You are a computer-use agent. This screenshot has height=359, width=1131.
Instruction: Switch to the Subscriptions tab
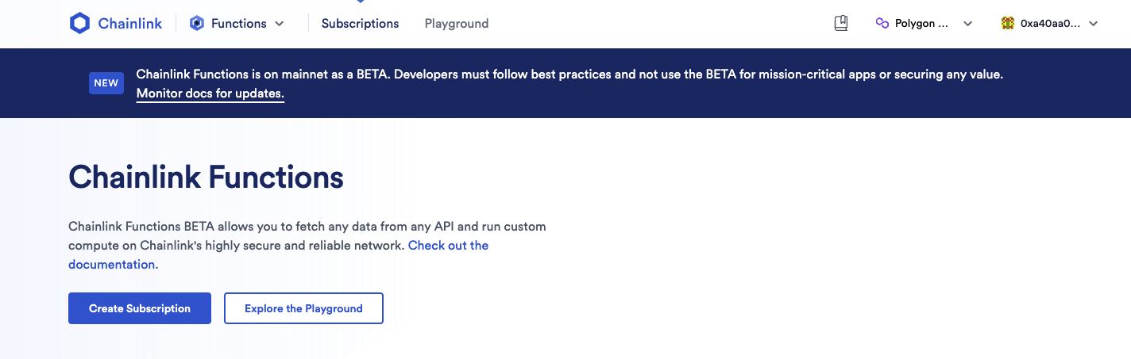pyautogui.click(x=360, y=24)
